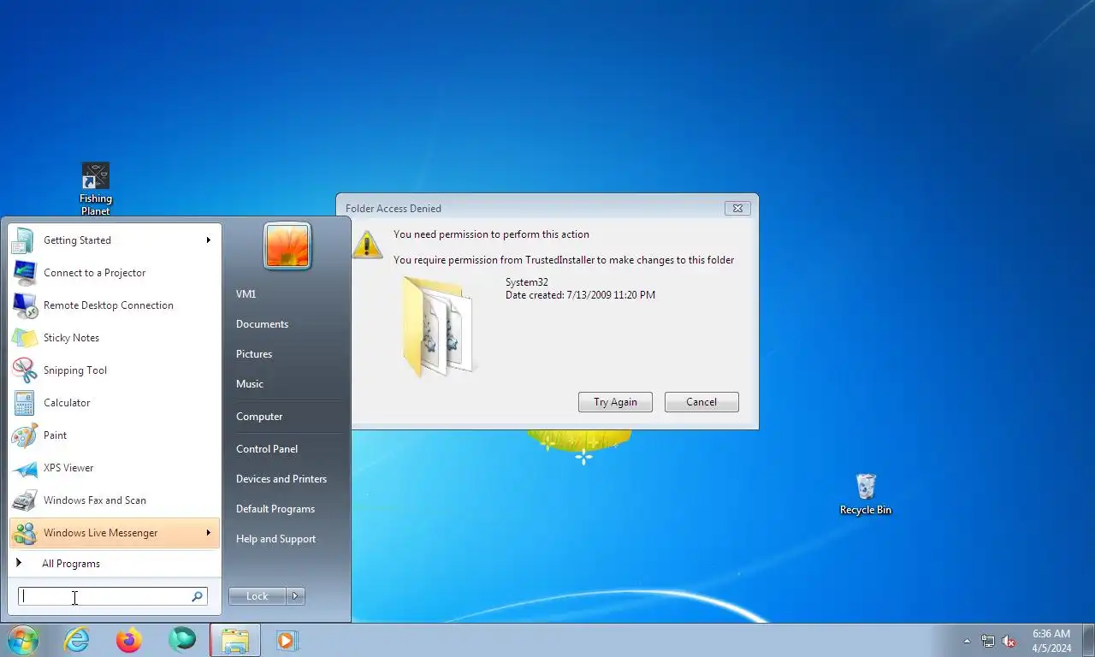Show hidden tray icons arrow
The image size is (1095, 657).
click(967, 641)
